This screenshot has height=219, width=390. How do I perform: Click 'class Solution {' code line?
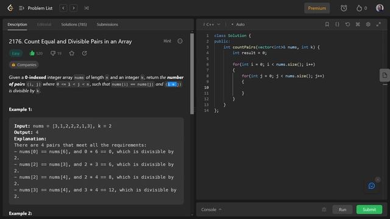[x=233, y=35]
